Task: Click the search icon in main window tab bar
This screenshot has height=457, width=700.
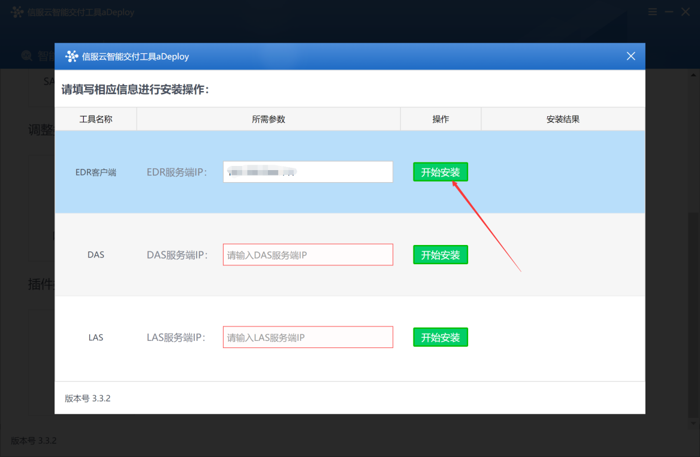Action: (27, 56)
